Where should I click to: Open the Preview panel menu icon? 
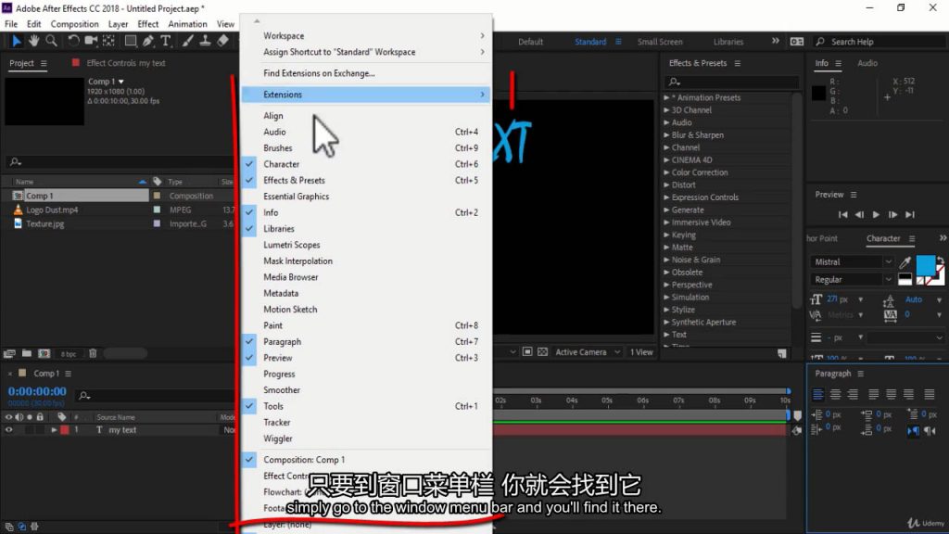click(854, 195)
